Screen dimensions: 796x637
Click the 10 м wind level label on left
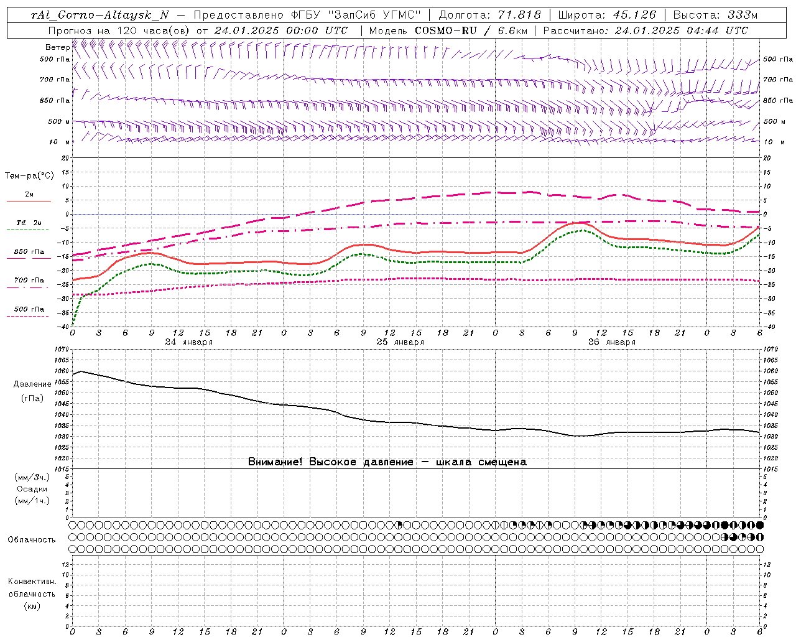pos(60,142)
